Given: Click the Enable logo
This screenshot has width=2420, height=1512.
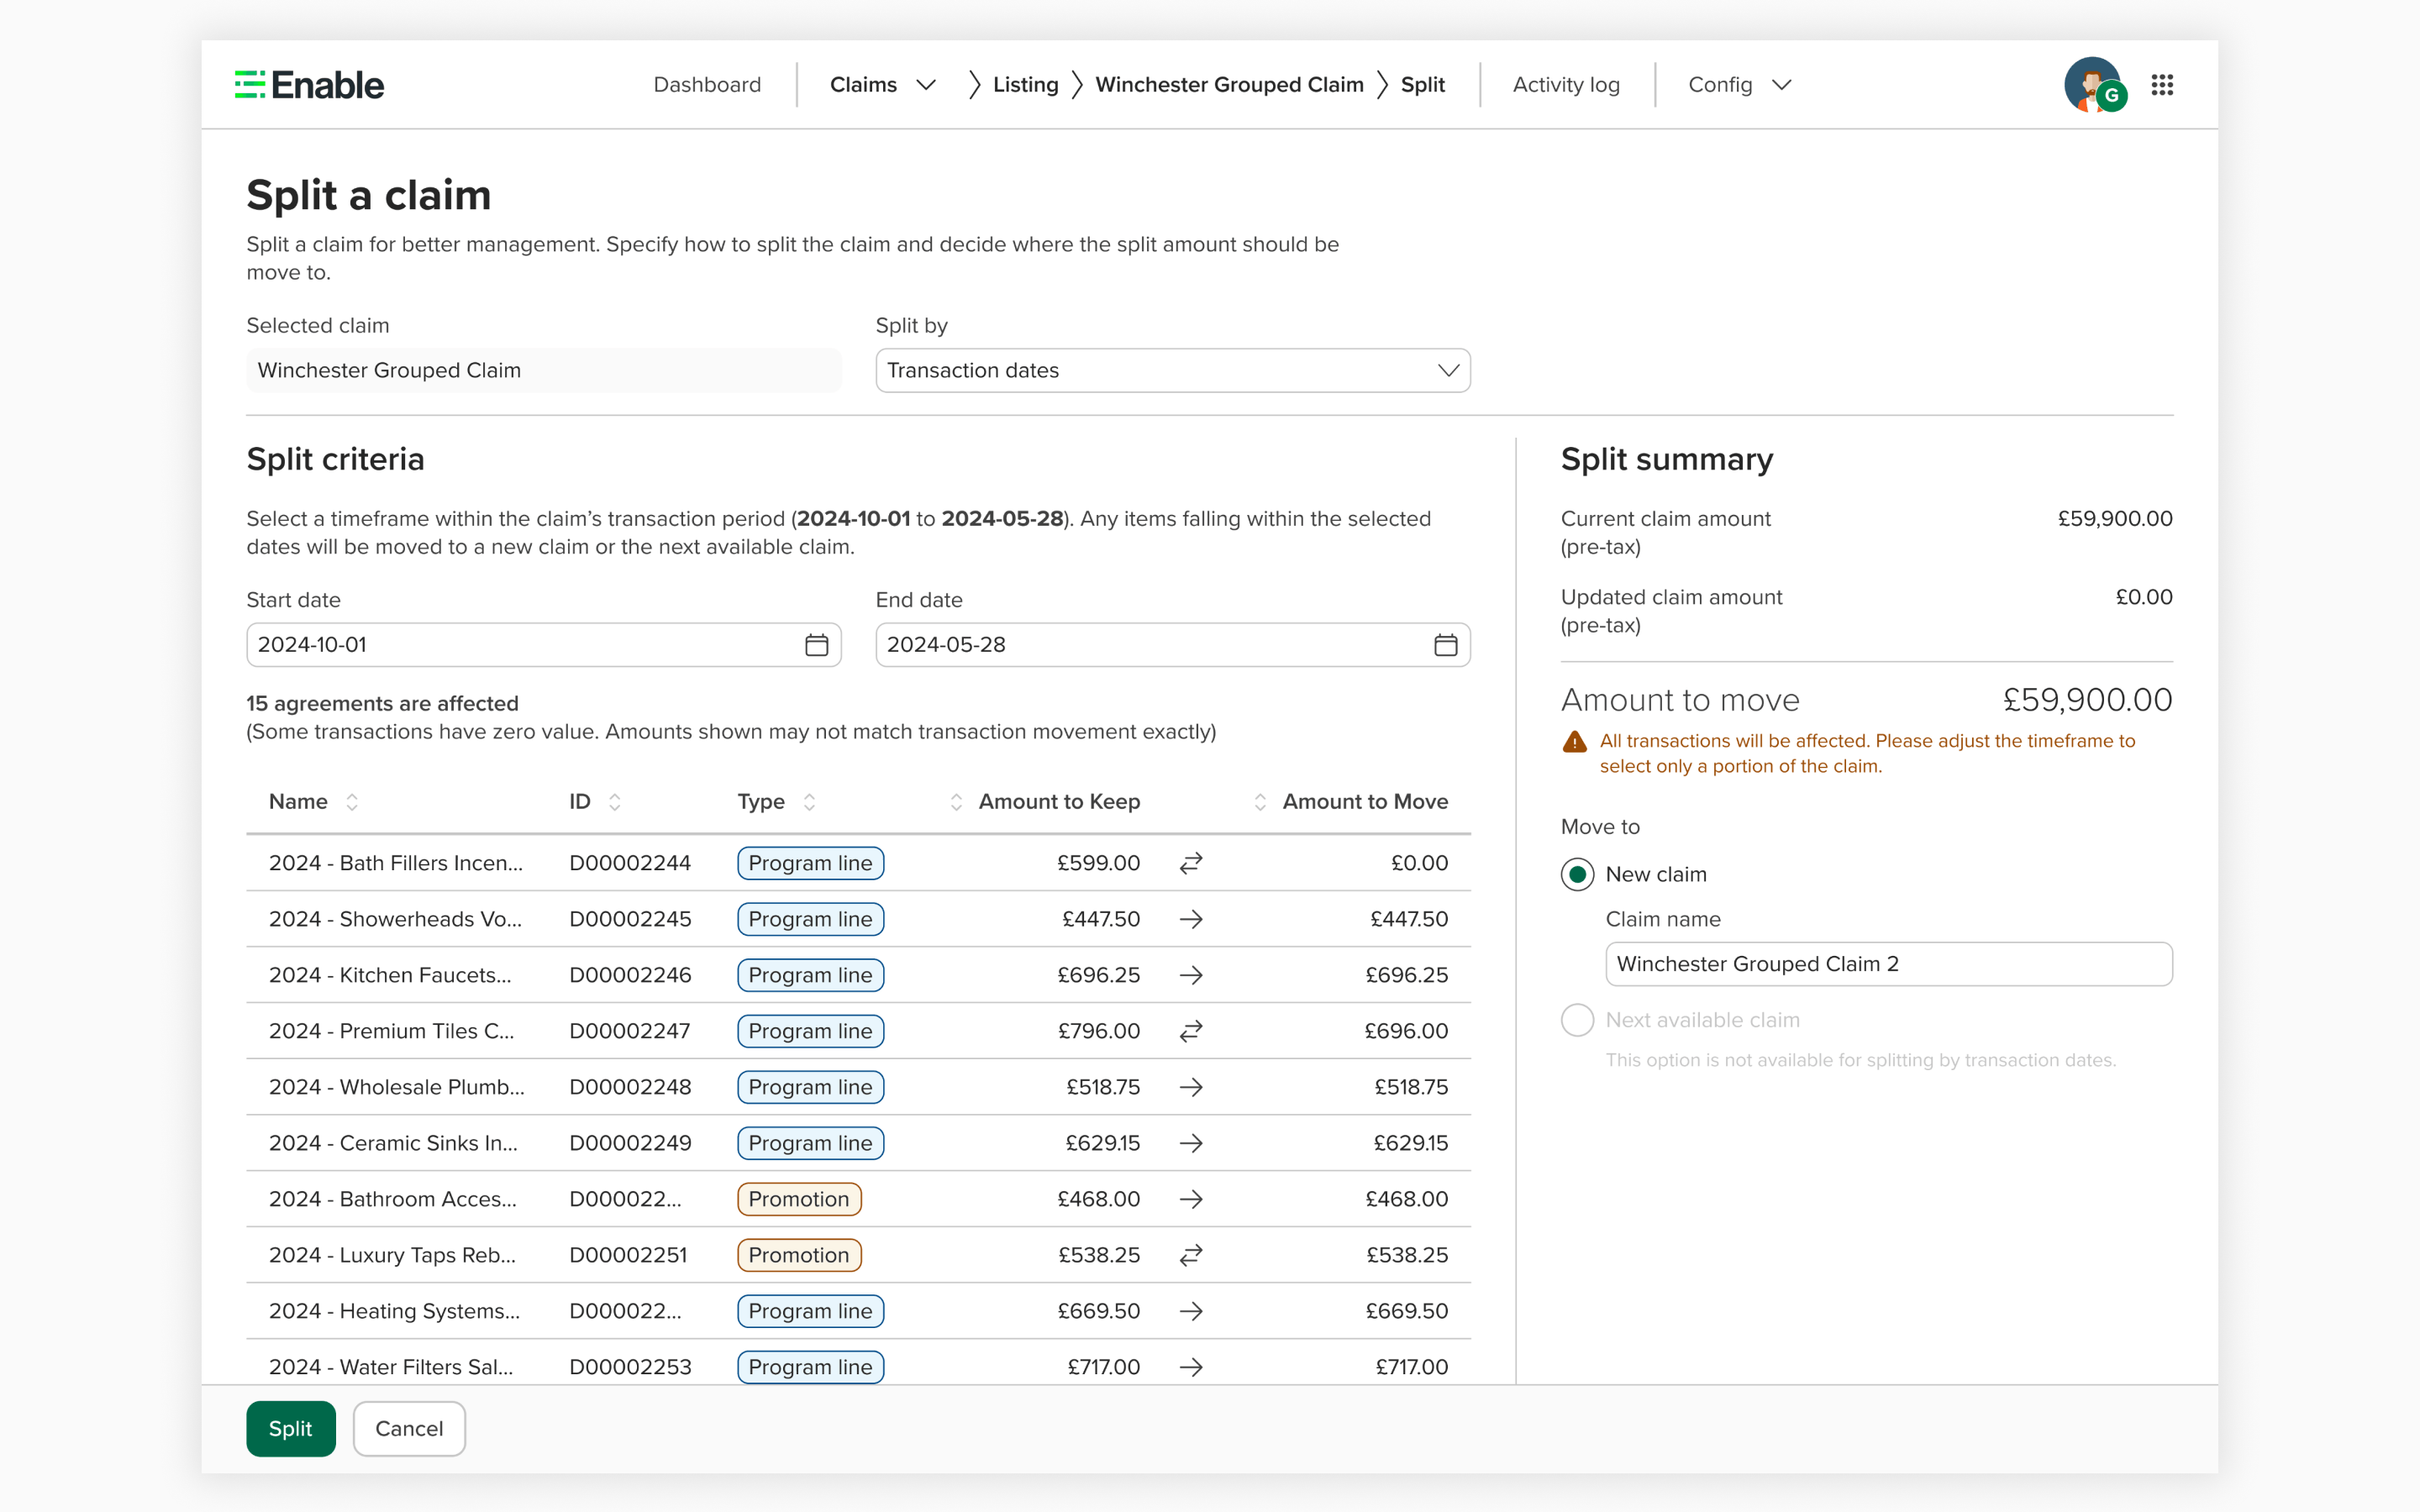Looking at the screenshot, I should coord(308,84).
